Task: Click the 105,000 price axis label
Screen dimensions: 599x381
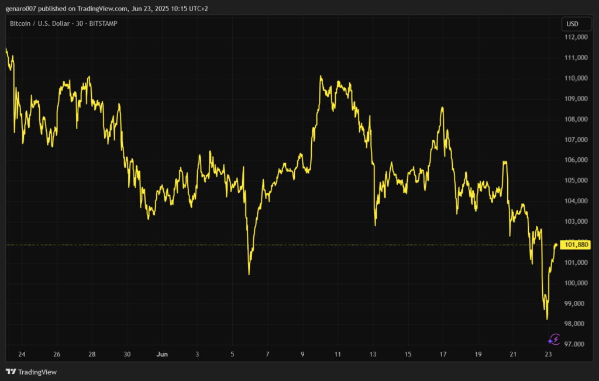Action: tap(576, 181)
